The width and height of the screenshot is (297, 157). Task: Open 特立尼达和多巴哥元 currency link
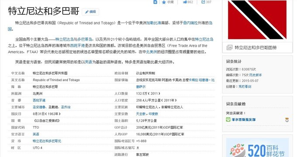coord(47,141)
